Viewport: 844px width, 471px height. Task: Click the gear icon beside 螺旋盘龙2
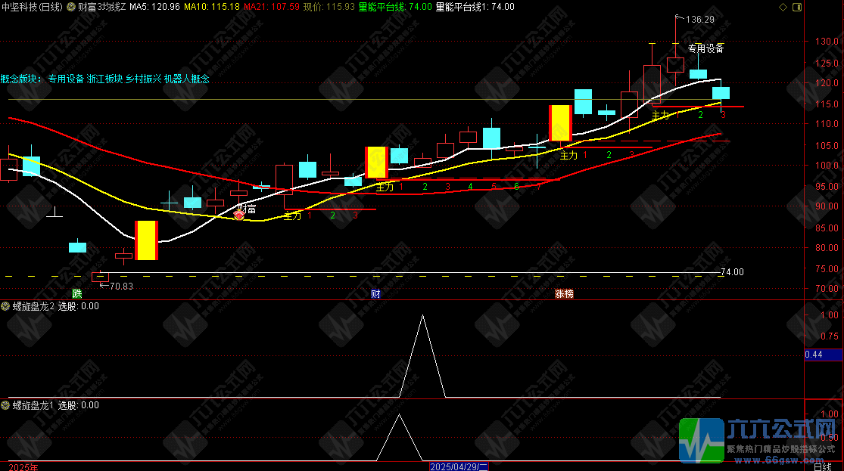click(x=5, y=306)
